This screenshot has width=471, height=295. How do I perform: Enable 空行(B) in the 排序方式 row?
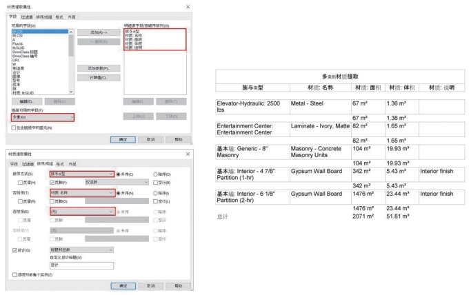155,183
